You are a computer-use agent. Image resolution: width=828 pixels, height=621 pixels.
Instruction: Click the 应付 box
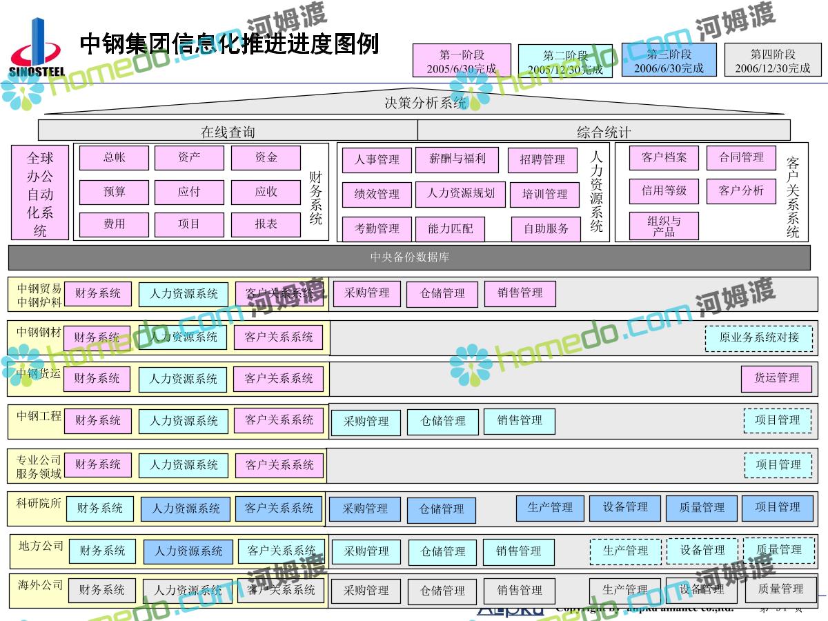(189, 192)
